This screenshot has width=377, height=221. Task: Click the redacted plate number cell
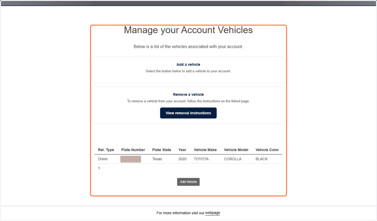click(131, 159)
